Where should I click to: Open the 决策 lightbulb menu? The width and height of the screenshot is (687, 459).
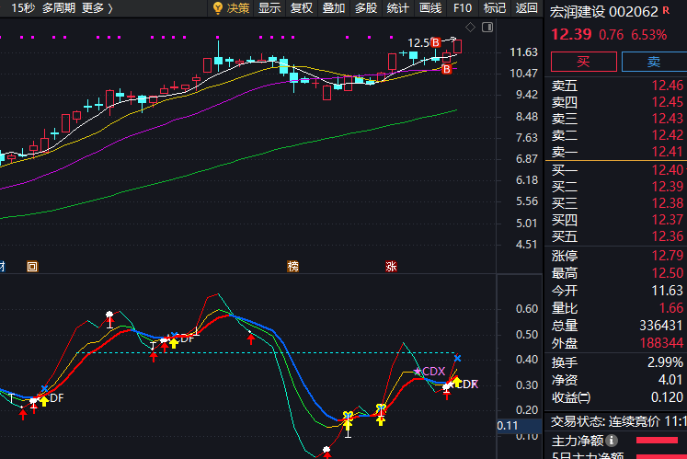click(231, 8)
